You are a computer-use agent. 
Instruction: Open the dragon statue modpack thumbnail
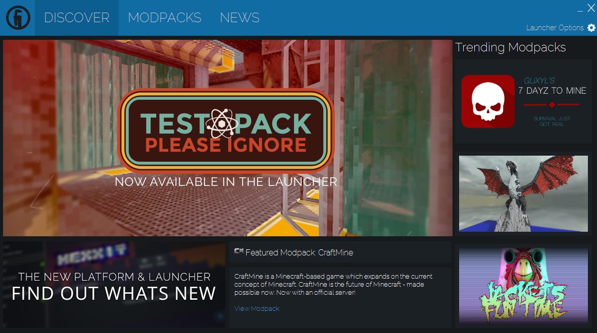coord(523,193)
